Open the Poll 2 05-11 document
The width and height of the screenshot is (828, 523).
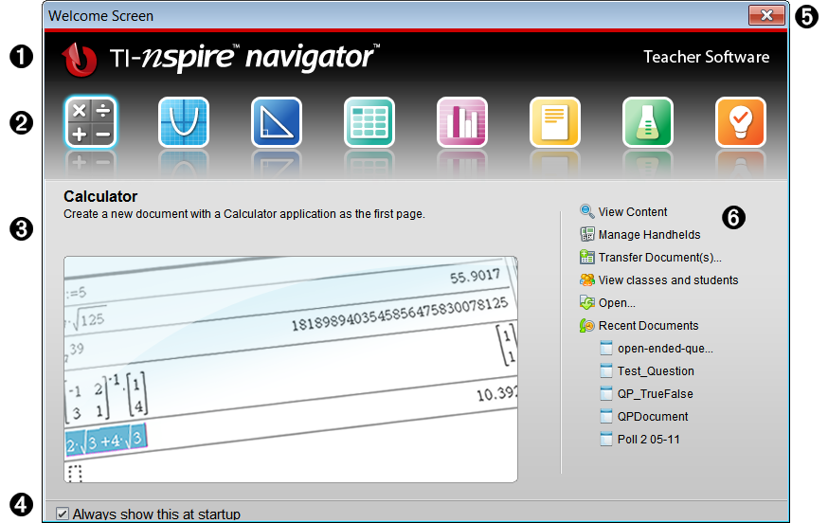tap(648, 440)
